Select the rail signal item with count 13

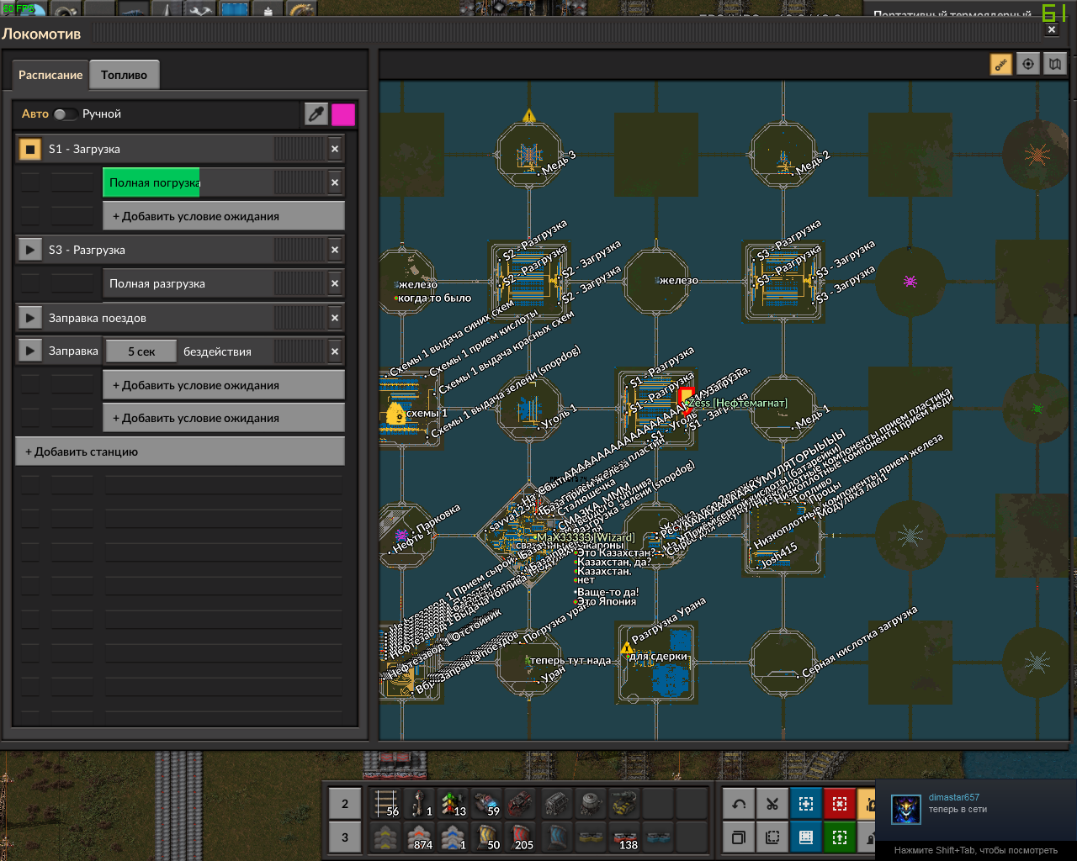point(454,804)
